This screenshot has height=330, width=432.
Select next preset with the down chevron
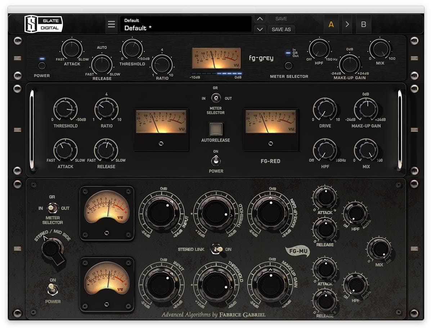[x=260, y=30]
